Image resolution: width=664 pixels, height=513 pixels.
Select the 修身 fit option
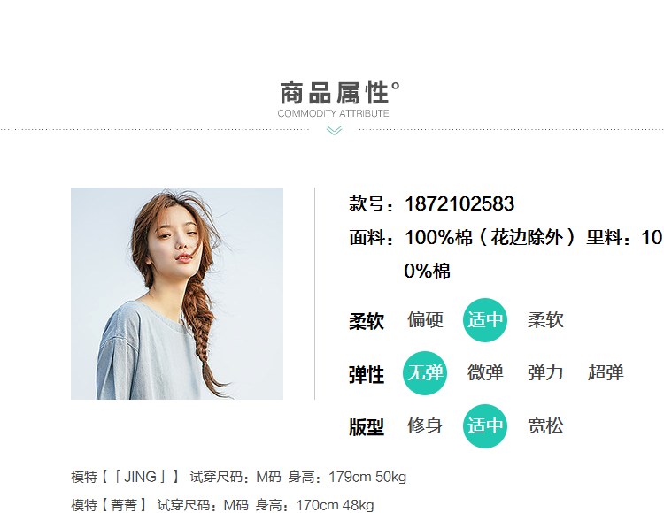425,426
